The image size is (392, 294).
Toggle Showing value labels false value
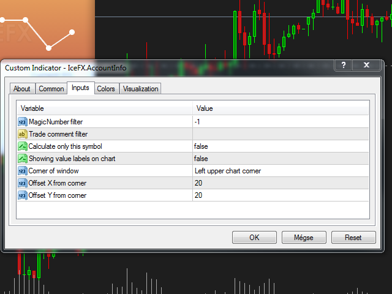tap(281, 159)
